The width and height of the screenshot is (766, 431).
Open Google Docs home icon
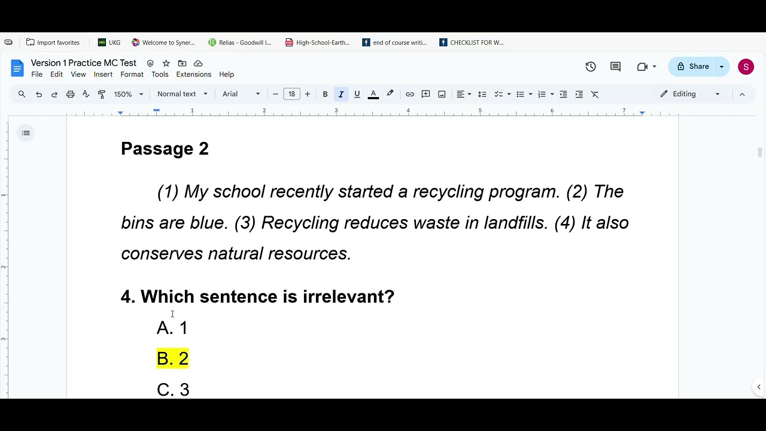[17, 68]
